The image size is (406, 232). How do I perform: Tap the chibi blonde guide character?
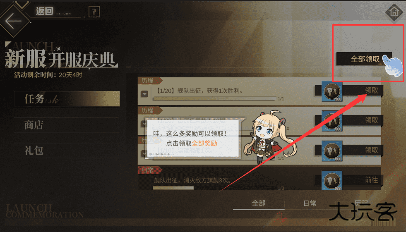tap(269, 137)
